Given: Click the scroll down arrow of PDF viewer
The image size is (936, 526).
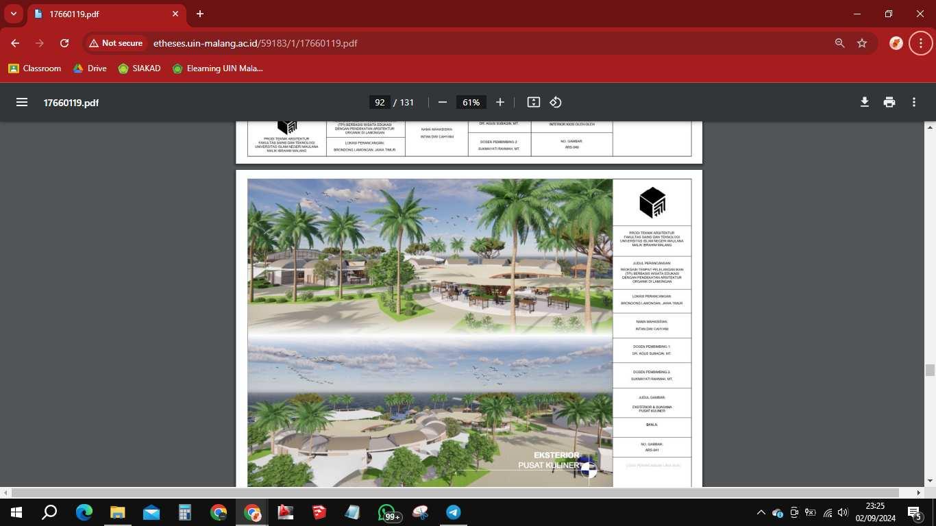Looking at the screenshot, I should coord(930,481).
